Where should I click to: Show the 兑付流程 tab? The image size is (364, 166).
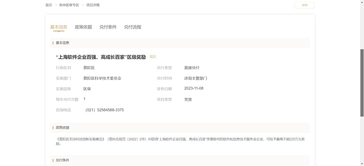pyautogui.click(x=132, y=27)
